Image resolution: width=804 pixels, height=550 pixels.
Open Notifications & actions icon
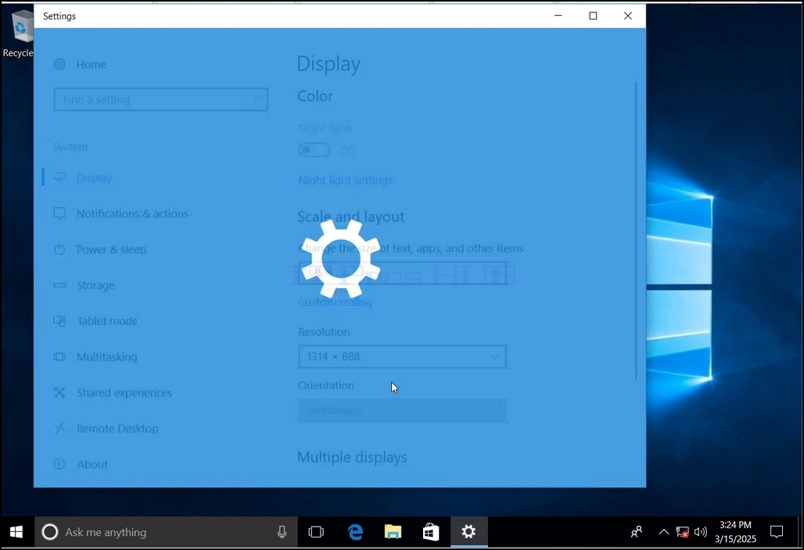coord(59,214)
